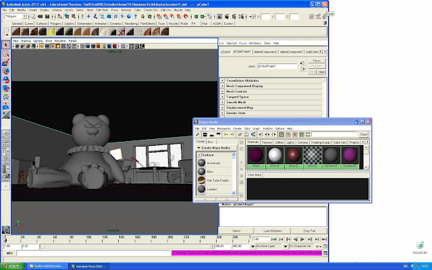Click frame 100 on the time slider
432x270 pixels.
coord(88,239)
